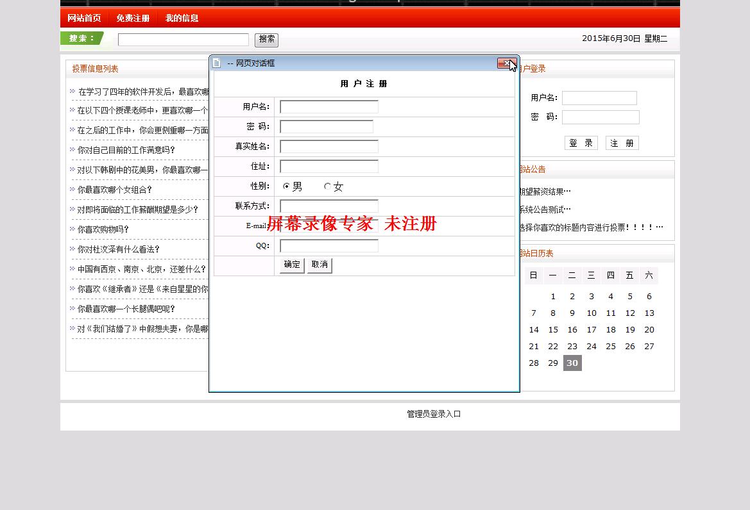Focus the QQ input field
This screenshot has width=750, height=510.
(329, 245)
